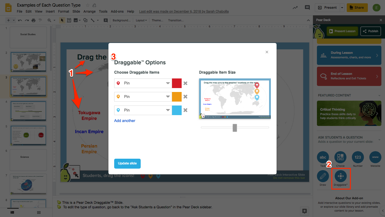
Task: Click the Website question type icon
Action: [375, 157]
